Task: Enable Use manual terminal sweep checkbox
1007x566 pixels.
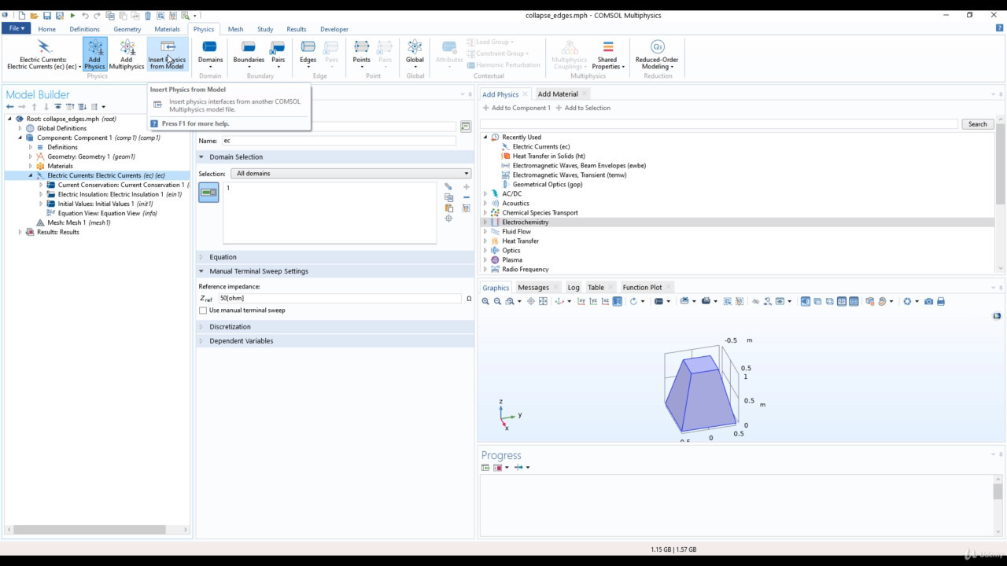Action: tap(203, 311)
